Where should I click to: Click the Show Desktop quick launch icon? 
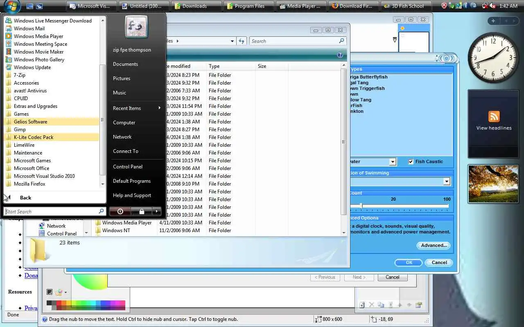pos(29,6)
